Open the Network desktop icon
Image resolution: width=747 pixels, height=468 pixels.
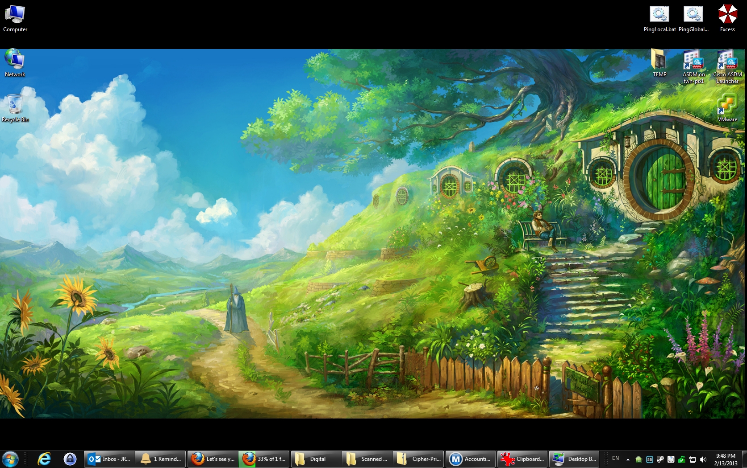tap(15, 63)
